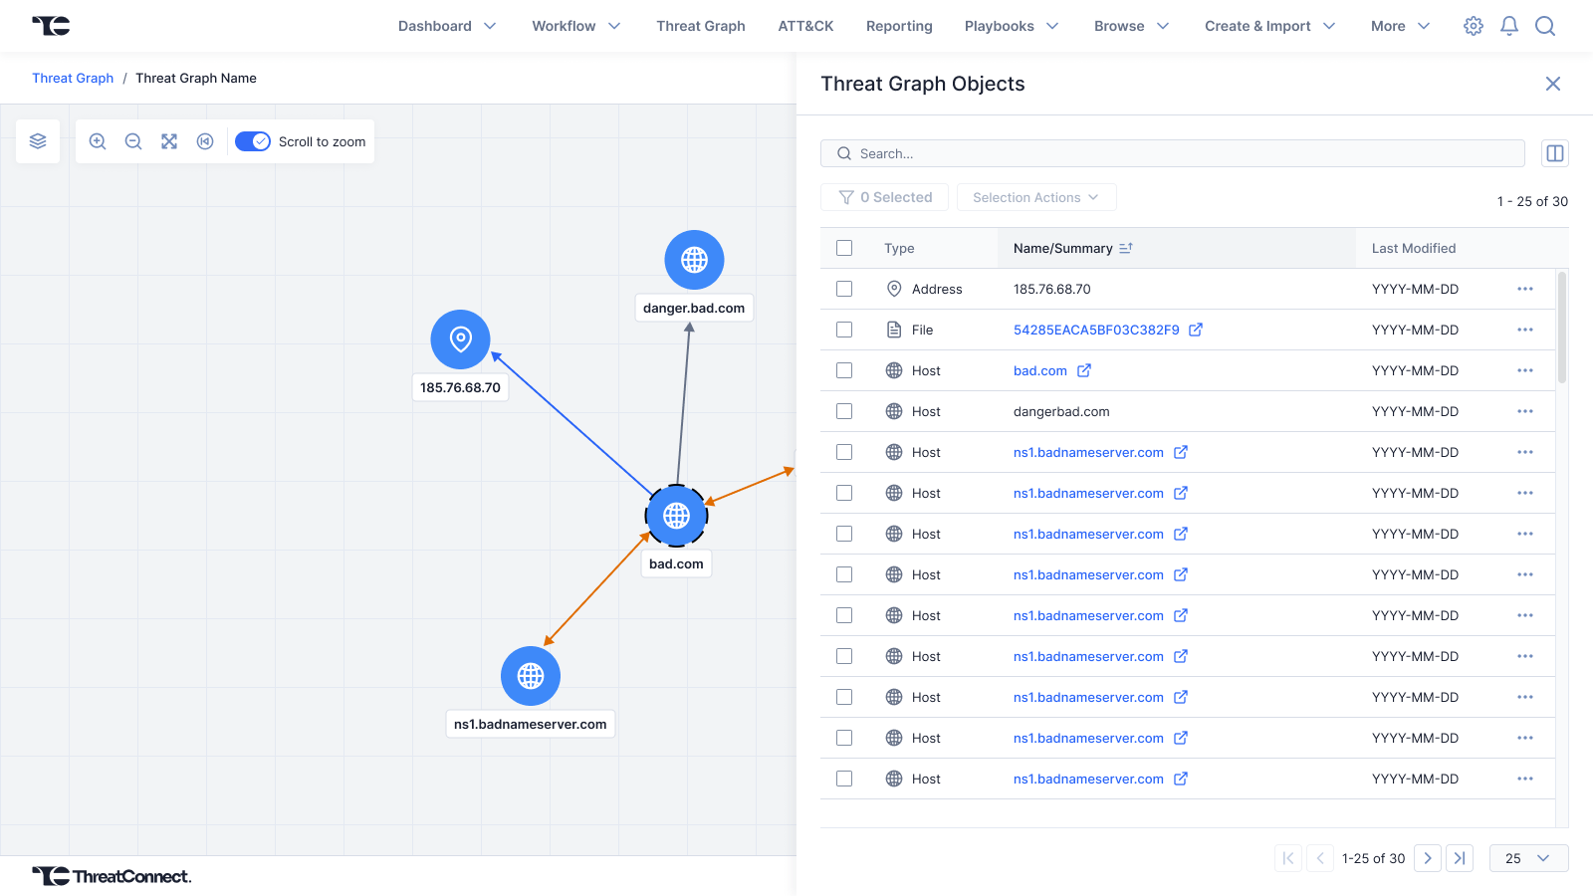1593x896 pixels.
Task: Zoom in on the threat graph
Action: click(x=98, y=141)
